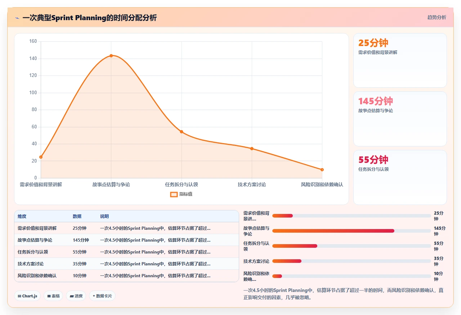Image resolution: width=461 pixels, height=315 pixels.
Task: Click the Chart.js tag chip
Action: [x=27, y=296]
